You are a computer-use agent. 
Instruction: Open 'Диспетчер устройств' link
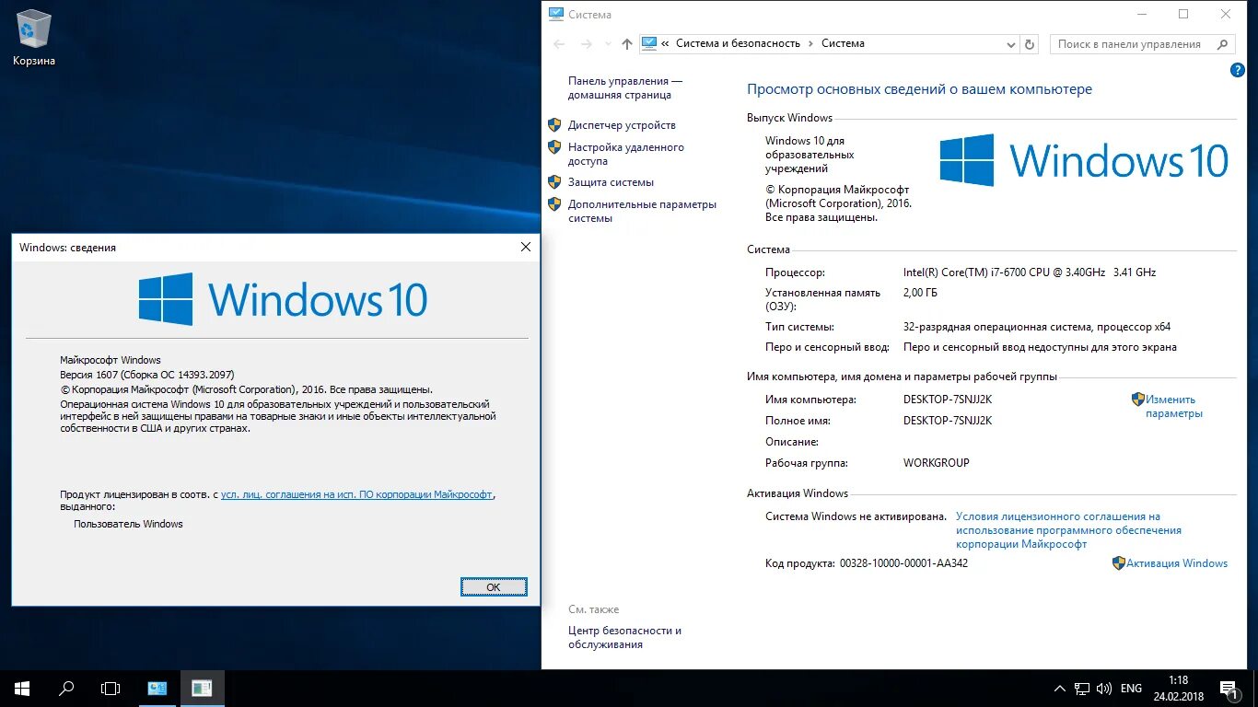click(x=622, y=125)
